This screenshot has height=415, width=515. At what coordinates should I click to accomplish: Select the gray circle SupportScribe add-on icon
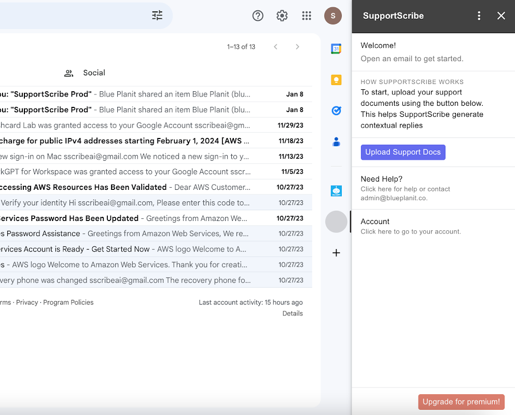[336, 222]
